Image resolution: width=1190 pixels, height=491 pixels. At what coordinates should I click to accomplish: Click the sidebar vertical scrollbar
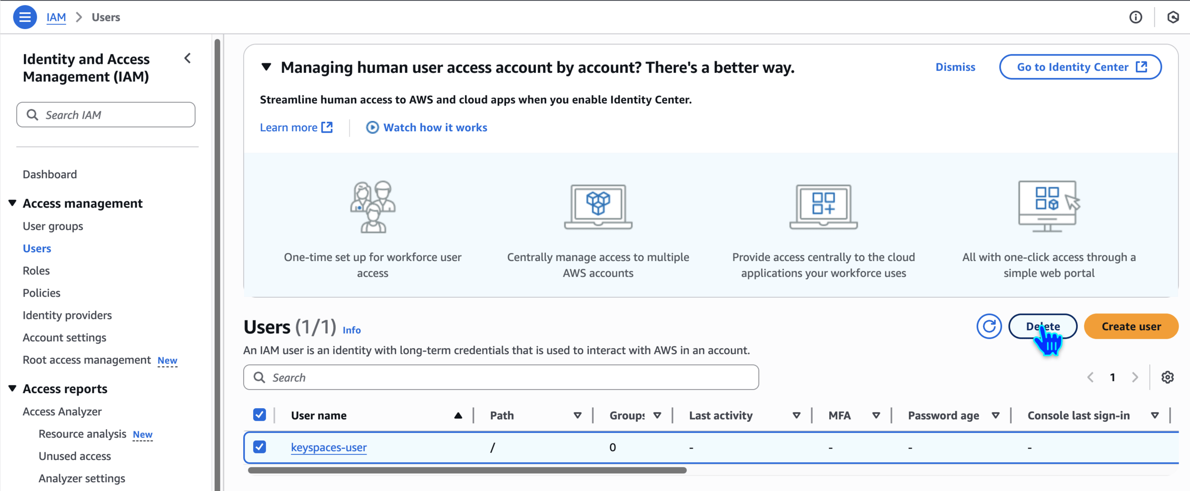coord(218,265)
